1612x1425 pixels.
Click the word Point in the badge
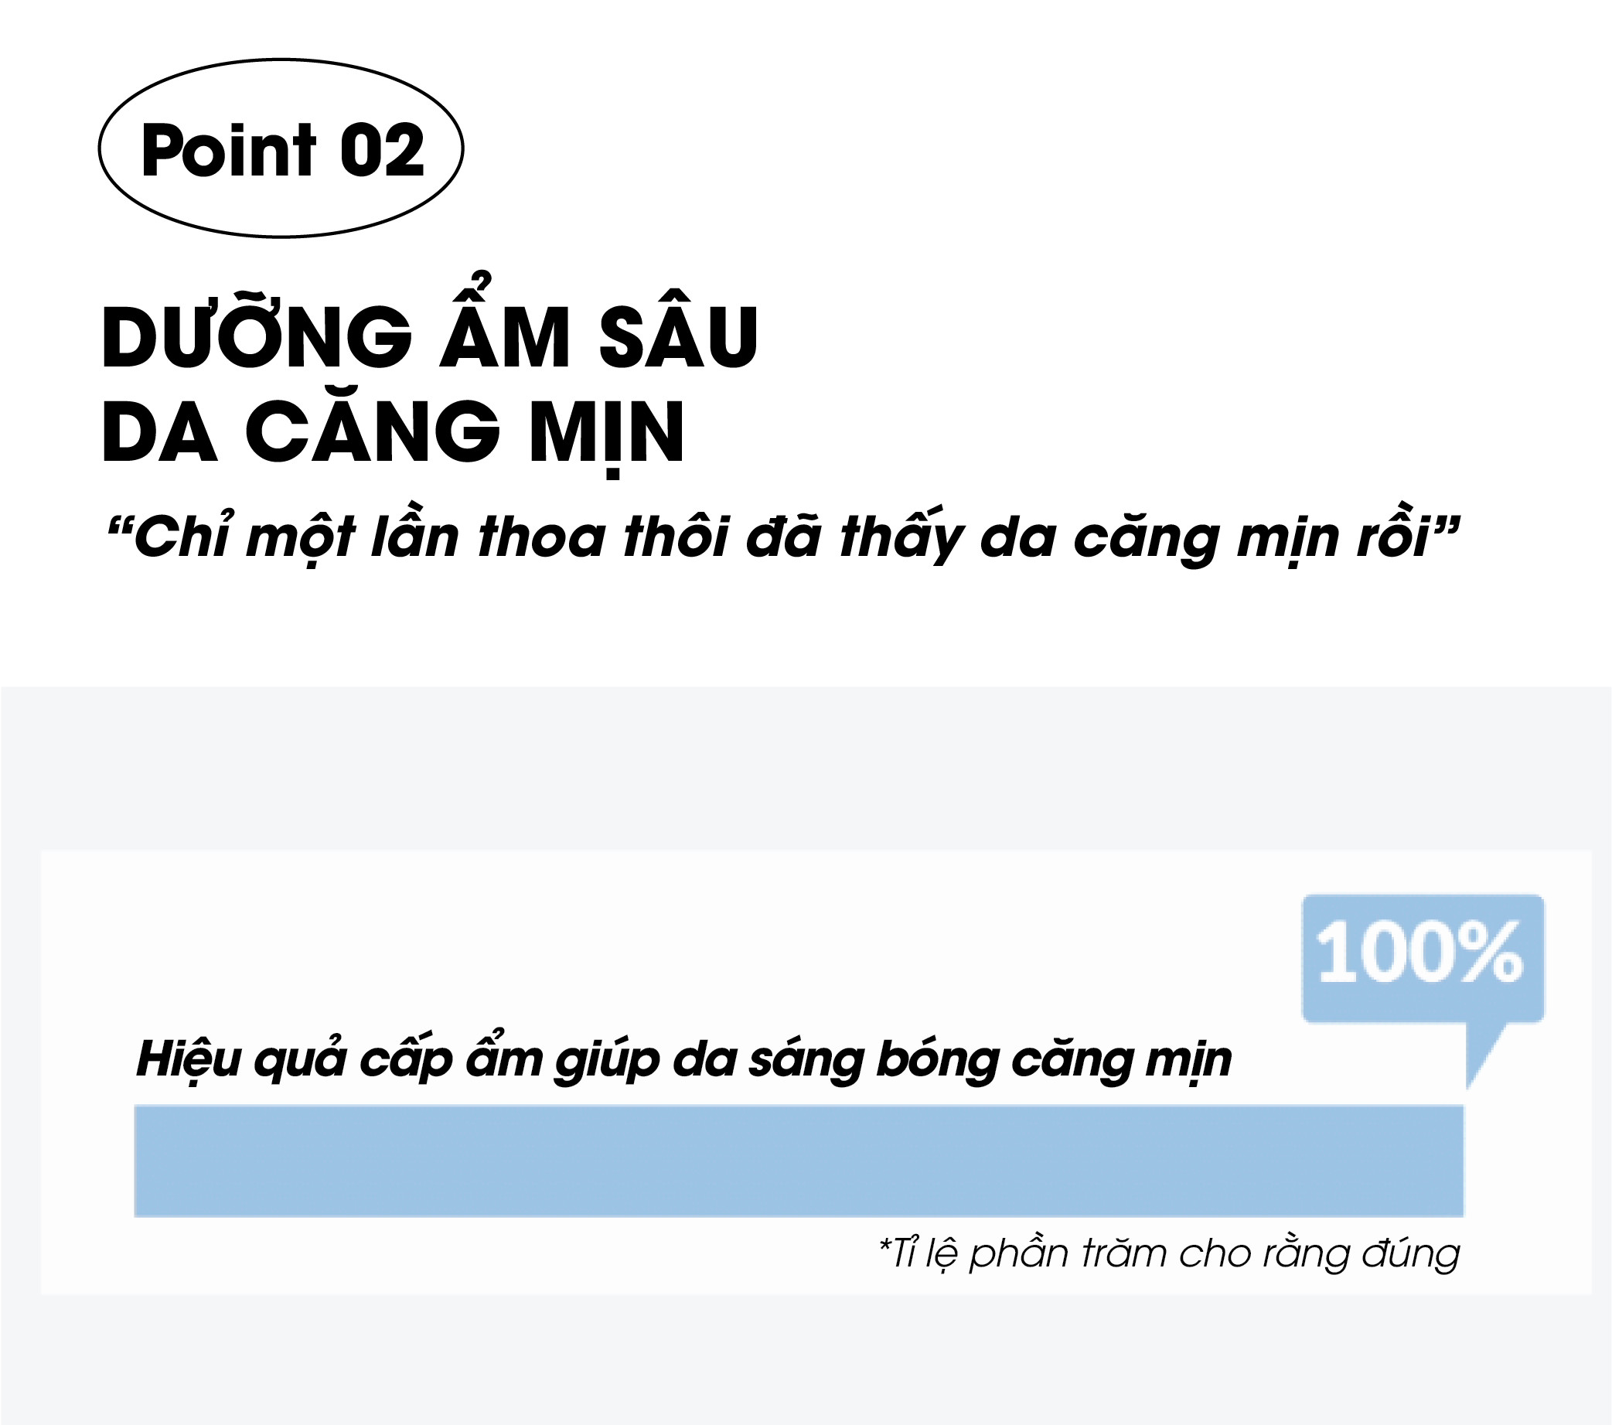[x=229, y=150]
